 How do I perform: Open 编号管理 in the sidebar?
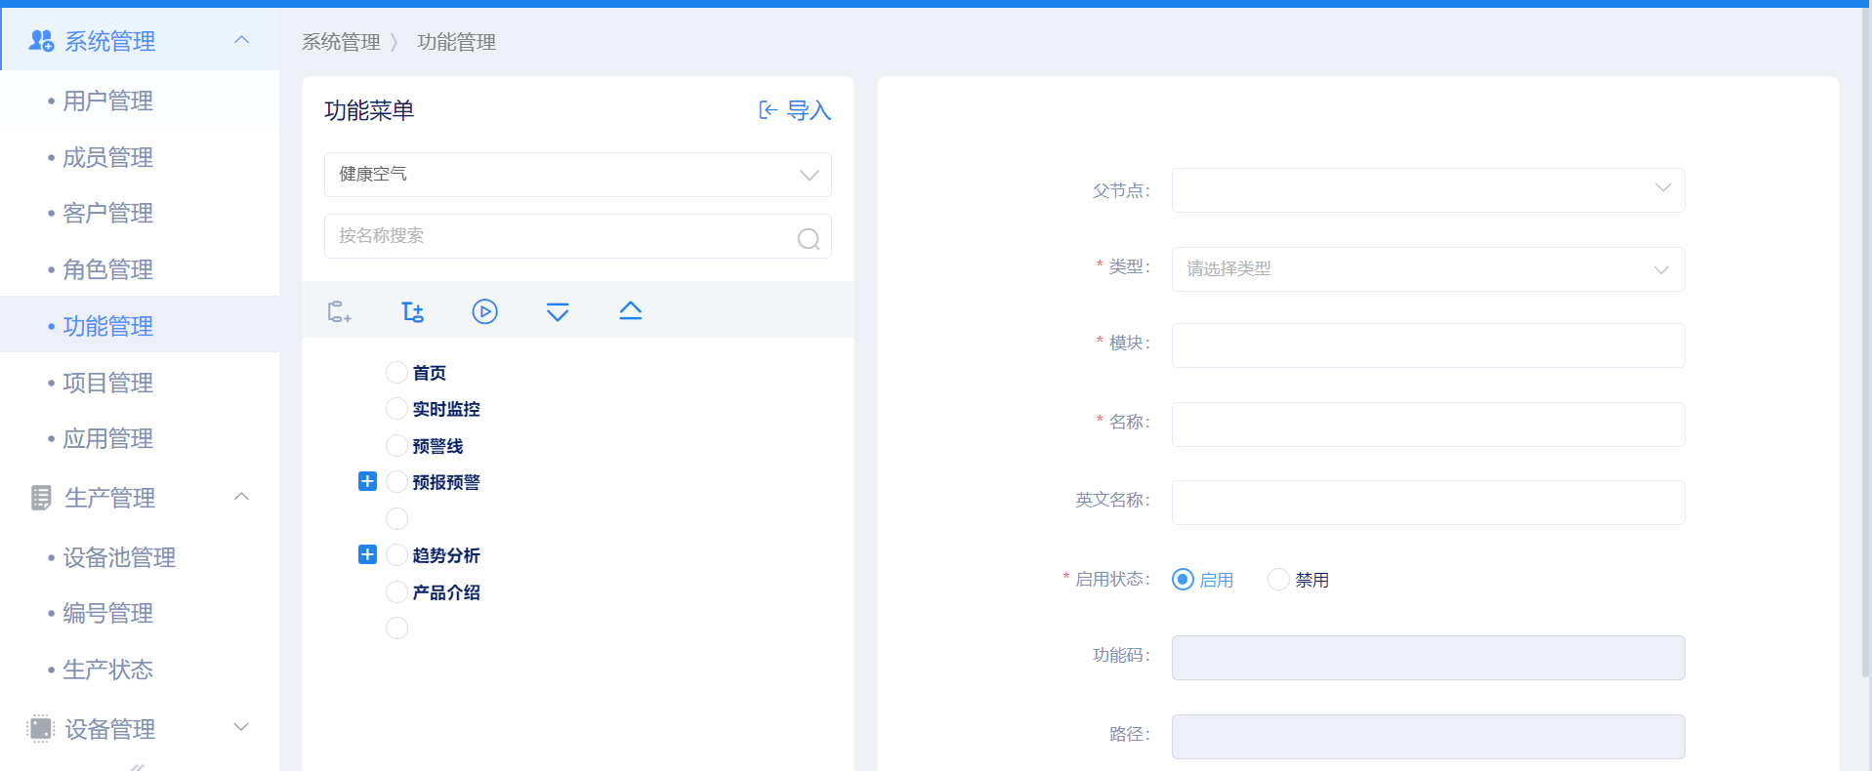140,613
